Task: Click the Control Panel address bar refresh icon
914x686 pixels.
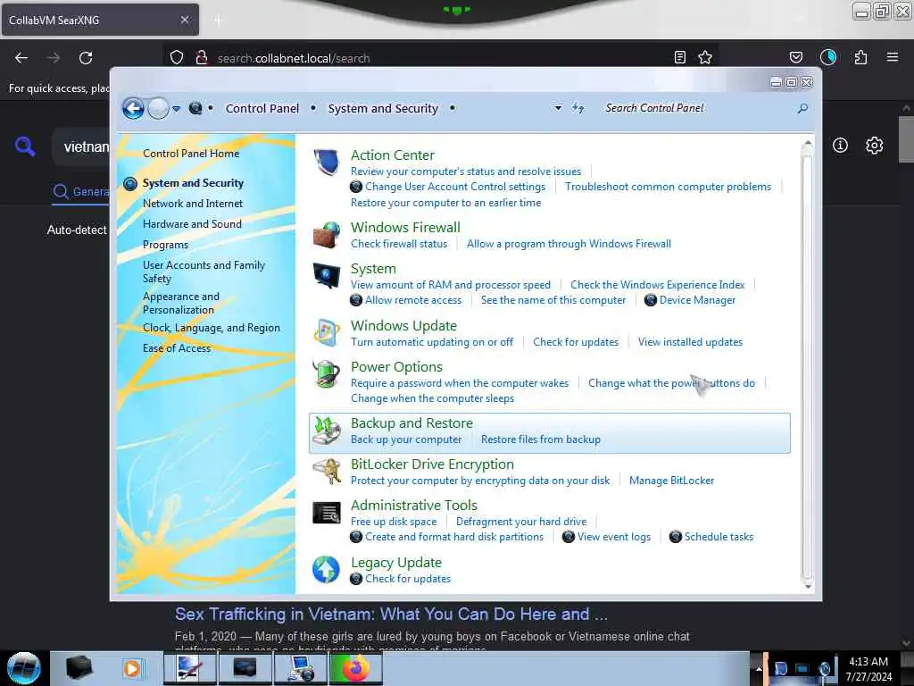Action: click(x=577, y=108)
